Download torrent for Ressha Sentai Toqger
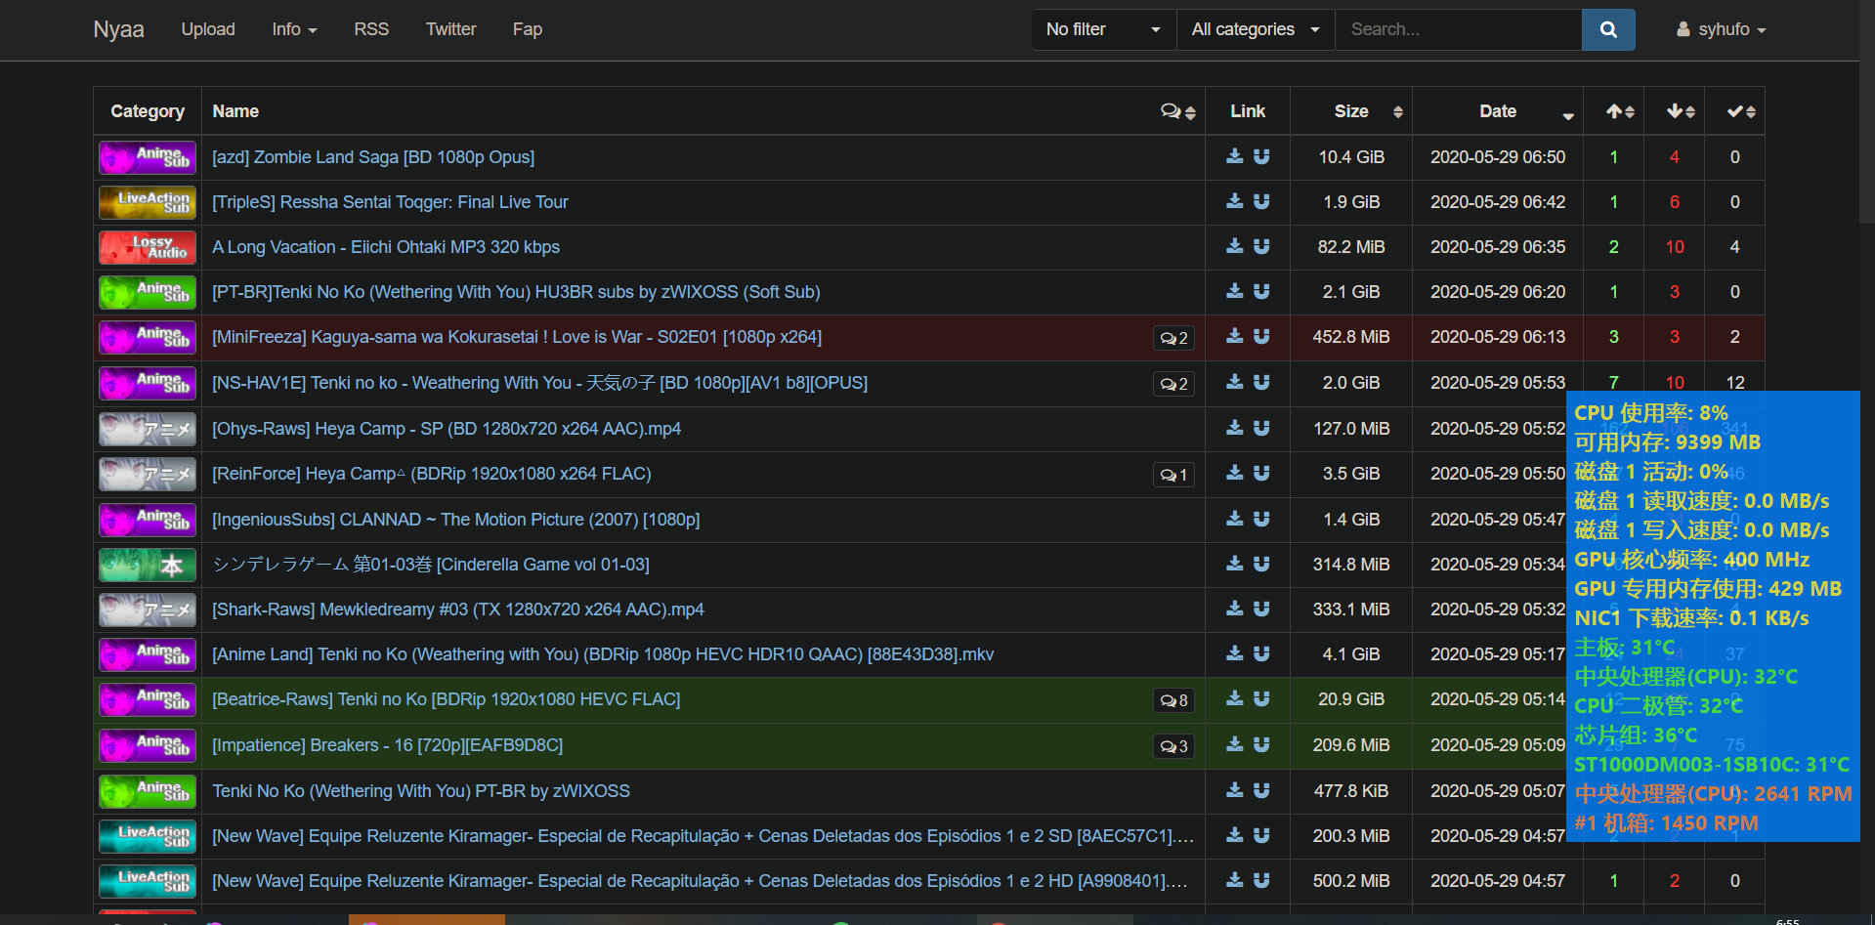Image resolution: width=1875 pixels, height=925 pixels. point(1235,201)
